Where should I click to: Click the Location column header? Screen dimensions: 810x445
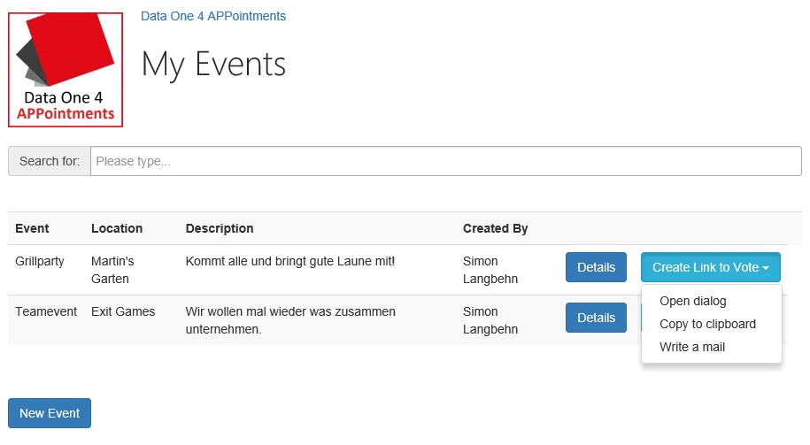click(117, 228)
